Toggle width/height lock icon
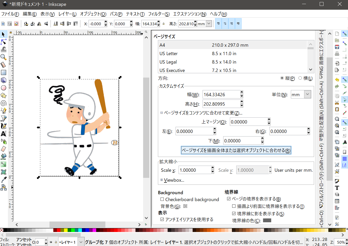 pyautogui.click(x=164, y=24)
